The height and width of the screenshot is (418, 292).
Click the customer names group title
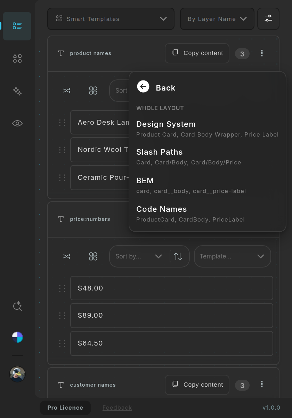93,385
